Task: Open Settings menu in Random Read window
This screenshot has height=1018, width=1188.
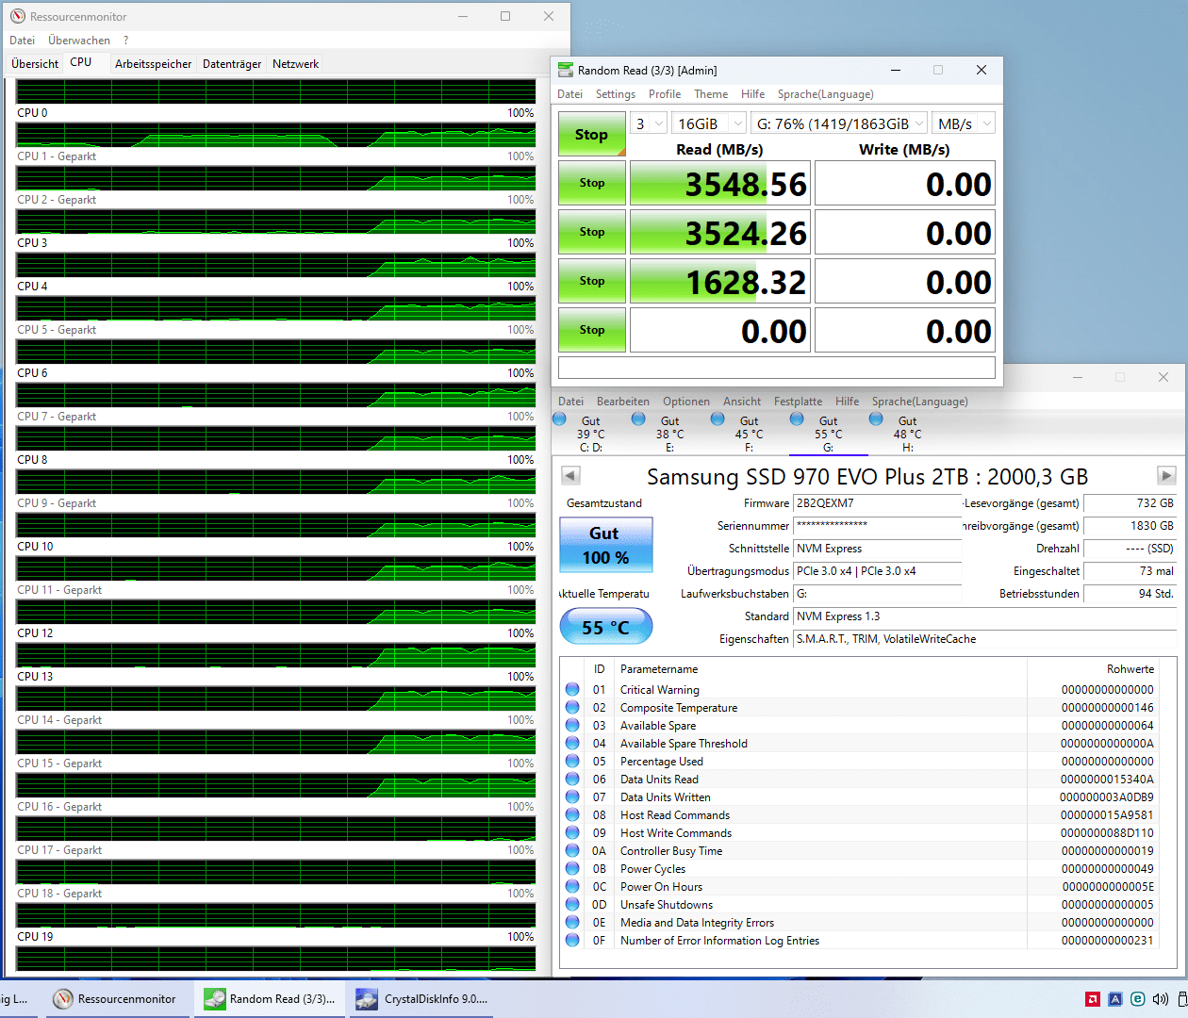Action: click(x=616, y=94)
